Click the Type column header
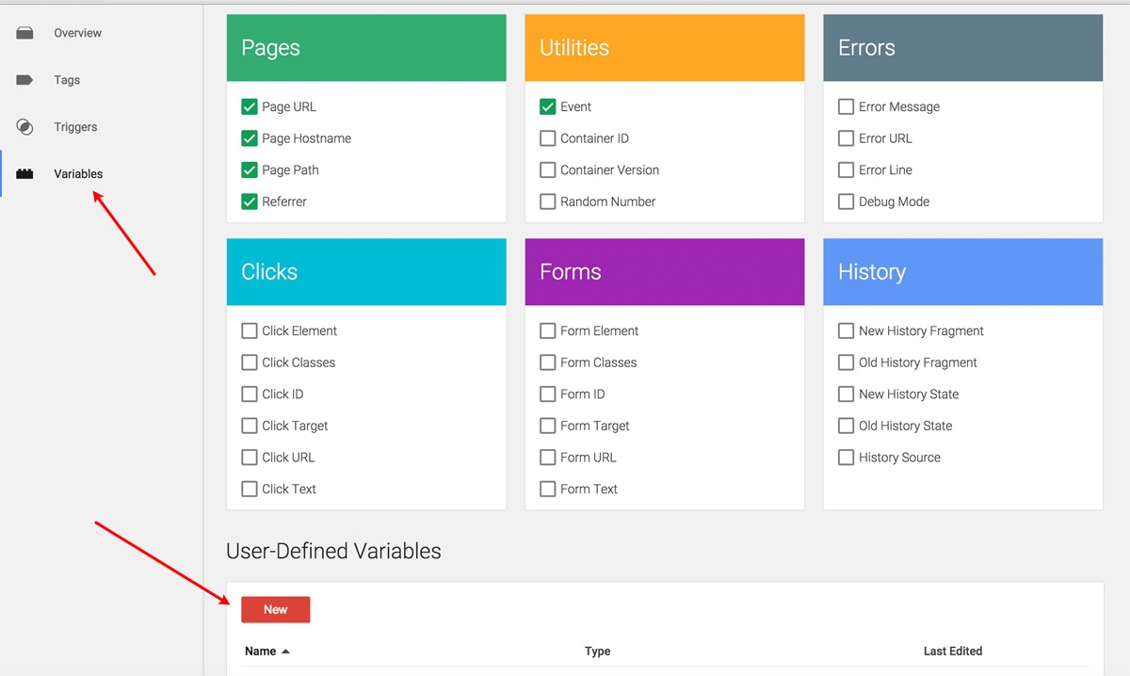This screenshot has height=676, width=1130. point(597,652)
